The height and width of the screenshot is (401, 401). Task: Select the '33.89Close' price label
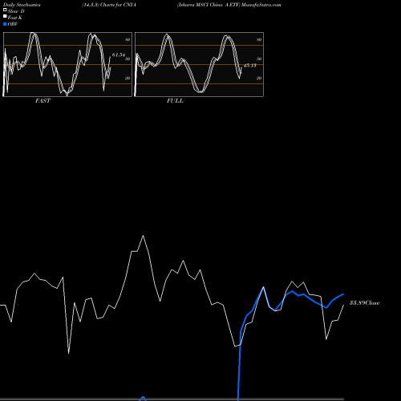coord(364,303)
